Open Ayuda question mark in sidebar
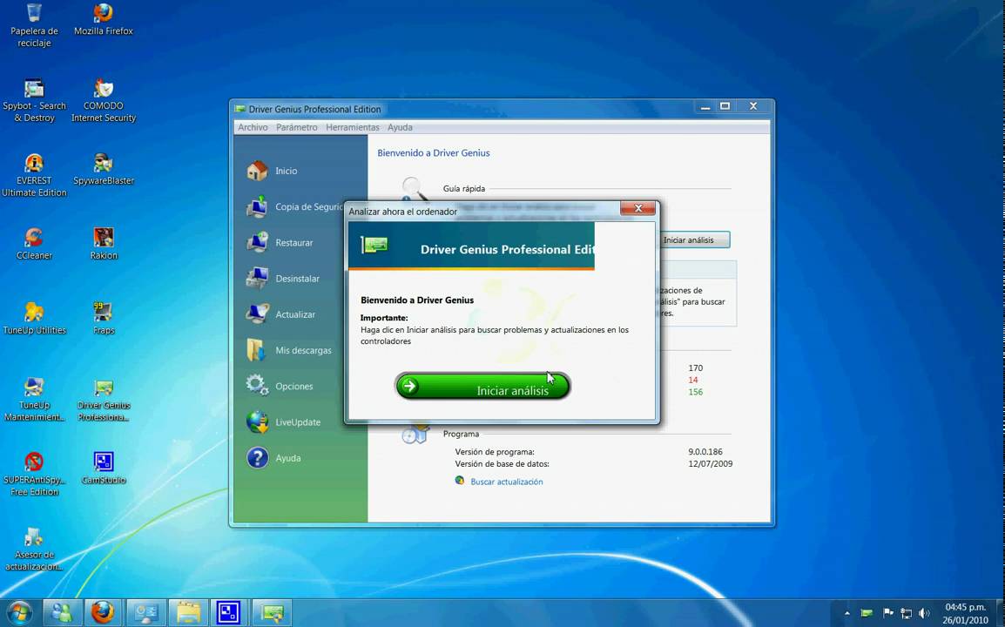This screenshot has width=1005, height=627. pos(273,458)
